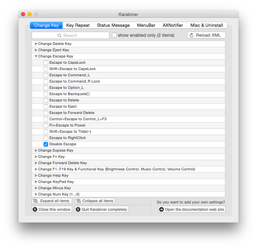Enable the 'show enabled only' checkbox

pos(114,35)
